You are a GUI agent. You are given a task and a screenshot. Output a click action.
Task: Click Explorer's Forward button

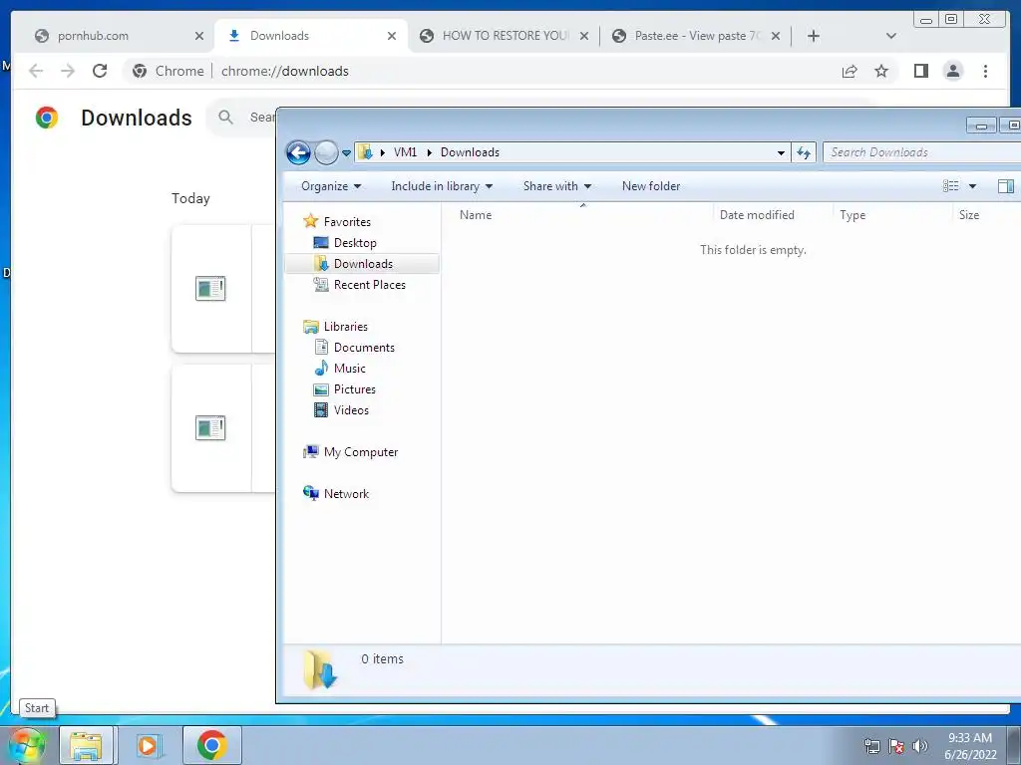[x=326, y=152]
